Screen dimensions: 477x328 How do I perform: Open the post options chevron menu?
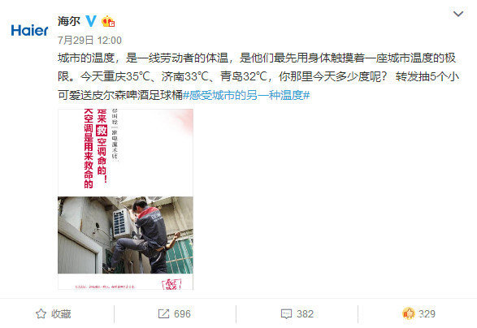(x=458, y=14)
